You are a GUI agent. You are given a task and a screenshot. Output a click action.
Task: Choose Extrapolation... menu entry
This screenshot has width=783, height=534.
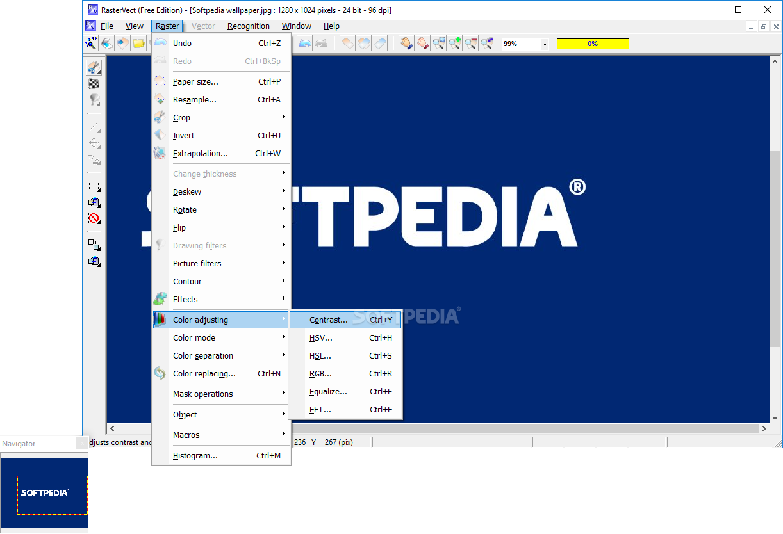221,154
